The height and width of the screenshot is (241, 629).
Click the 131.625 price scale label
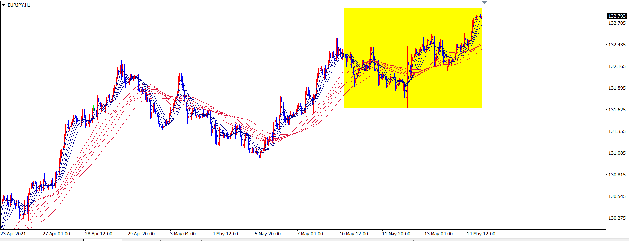pos(617,110)
